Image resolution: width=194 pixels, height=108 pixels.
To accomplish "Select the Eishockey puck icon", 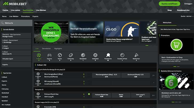I will pos(71,55).
